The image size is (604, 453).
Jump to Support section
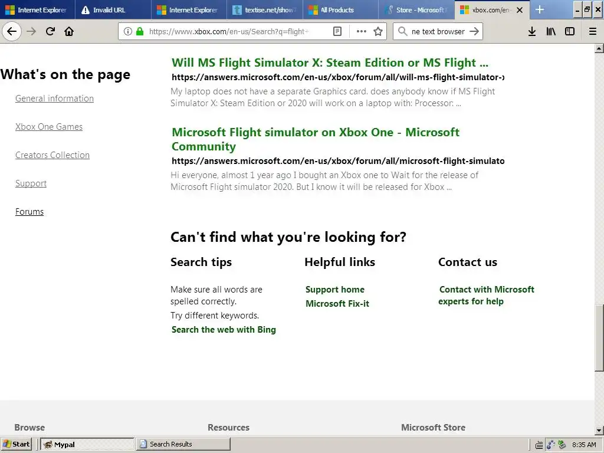coord(31,183)
